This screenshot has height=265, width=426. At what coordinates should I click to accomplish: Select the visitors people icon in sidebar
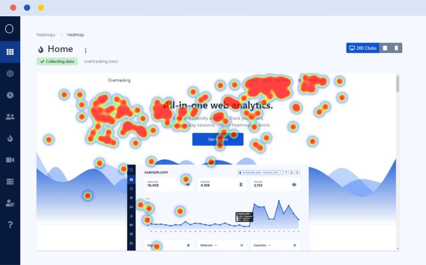pos(10,116)
